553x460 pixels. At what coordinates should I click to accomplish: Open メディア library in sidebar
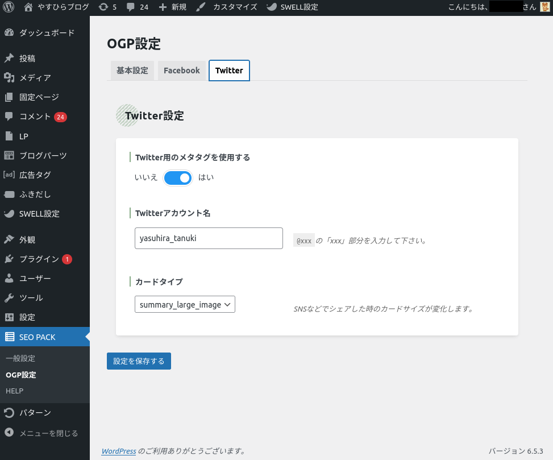pyautogui.click(x=35, y=78)
